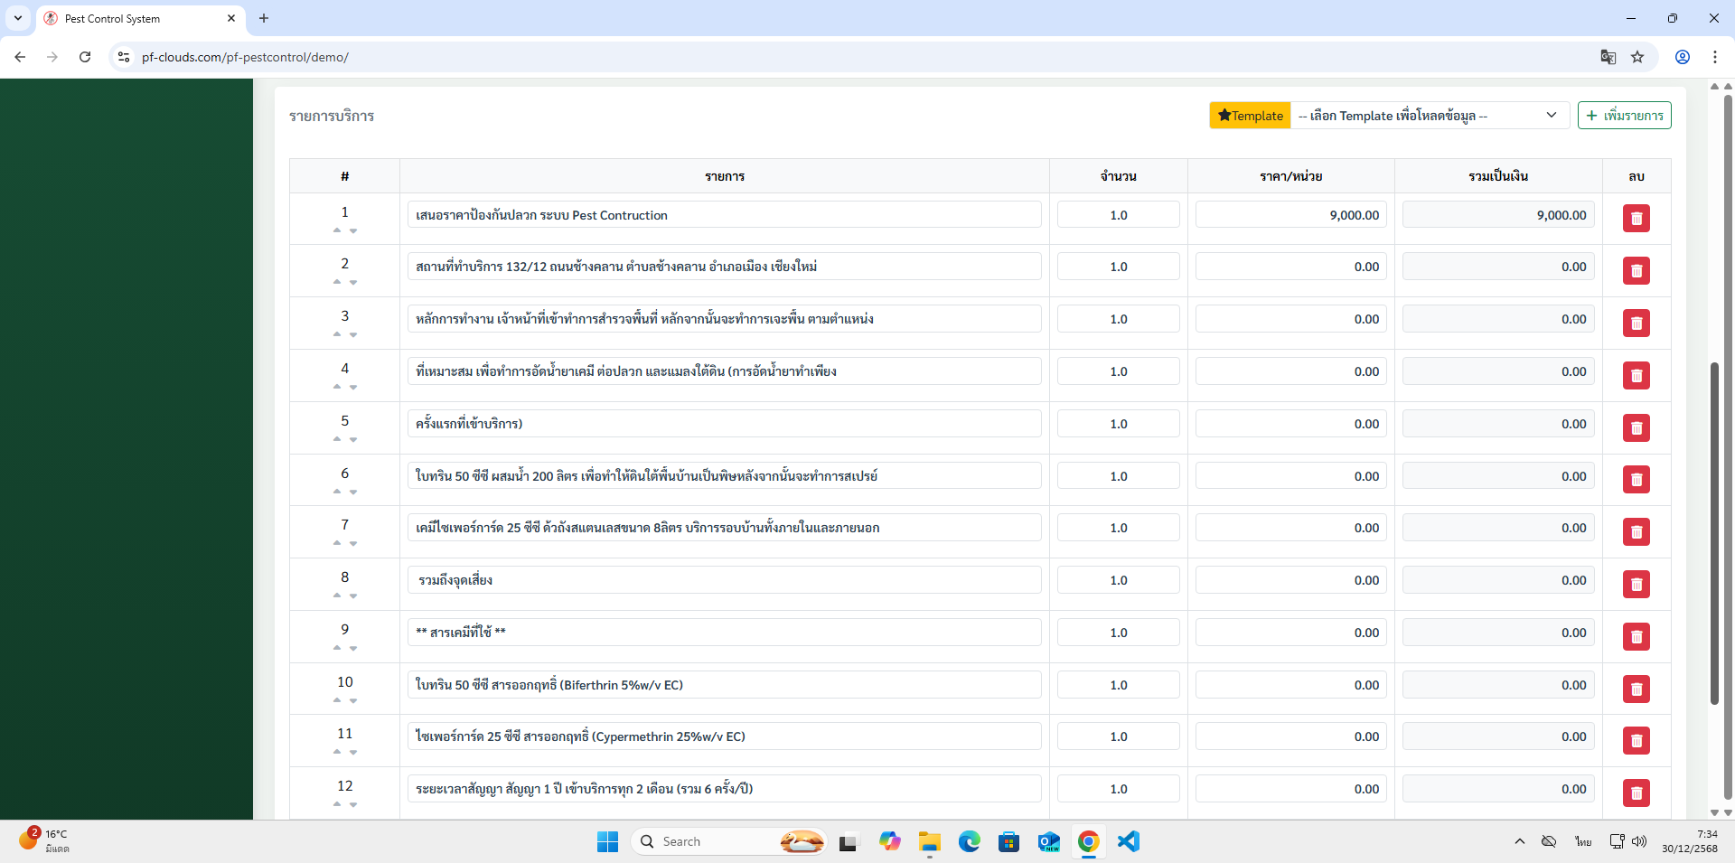Viewport: 1735px width, 863px height.
Task: Click the description field of row 9
Action: tap(723, 633)
